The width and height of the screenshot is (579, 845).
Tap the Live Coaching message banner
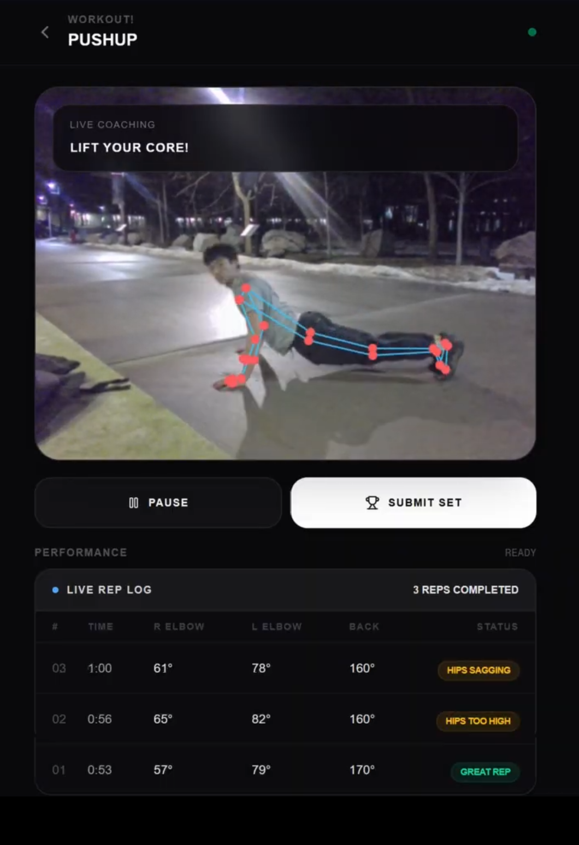pyautogui.click(x=285, y=138)
